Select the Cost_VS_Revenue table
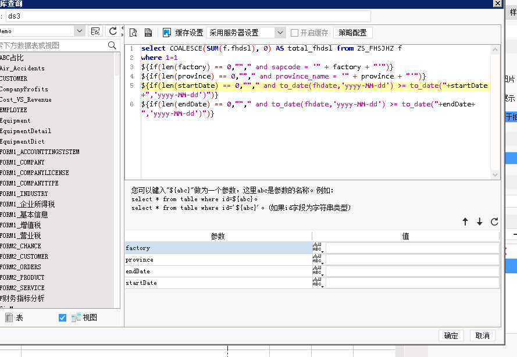517x357 pixels. pos(26,99)
